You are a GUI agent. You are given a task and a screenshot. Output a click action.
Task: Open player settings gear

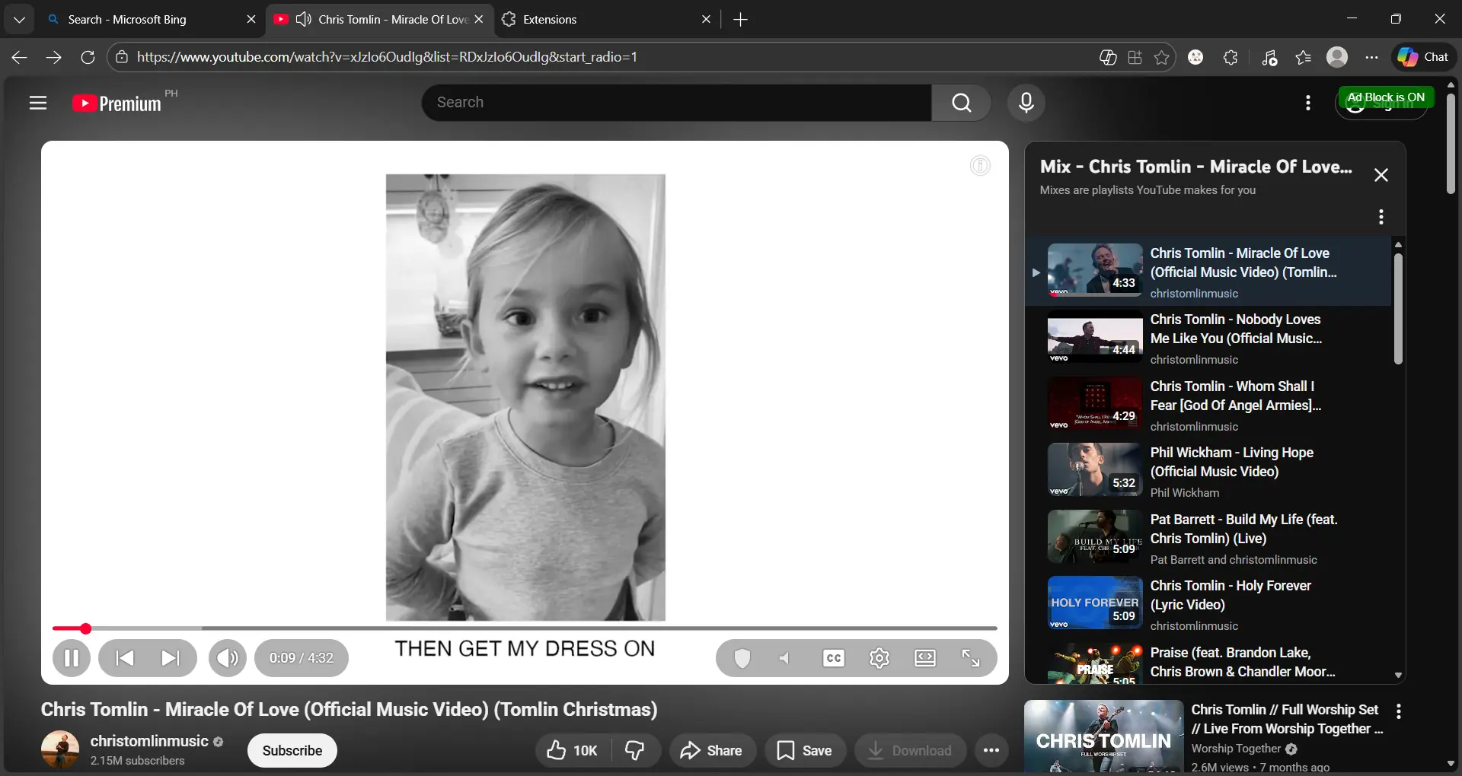click(x=879, y=658)
